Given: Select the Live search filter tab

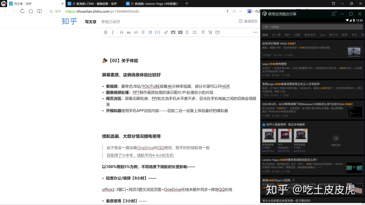Looking at the screenshot, I should [322, 35].
